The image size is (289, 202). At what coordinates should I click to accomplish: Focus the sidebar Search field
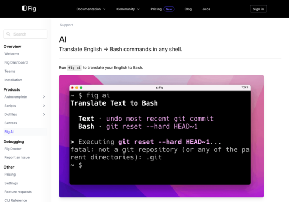25,34
